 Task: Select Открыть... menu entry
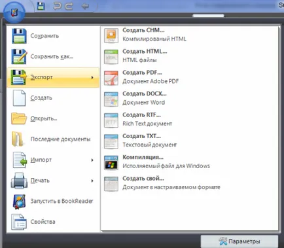coord(53,118)
